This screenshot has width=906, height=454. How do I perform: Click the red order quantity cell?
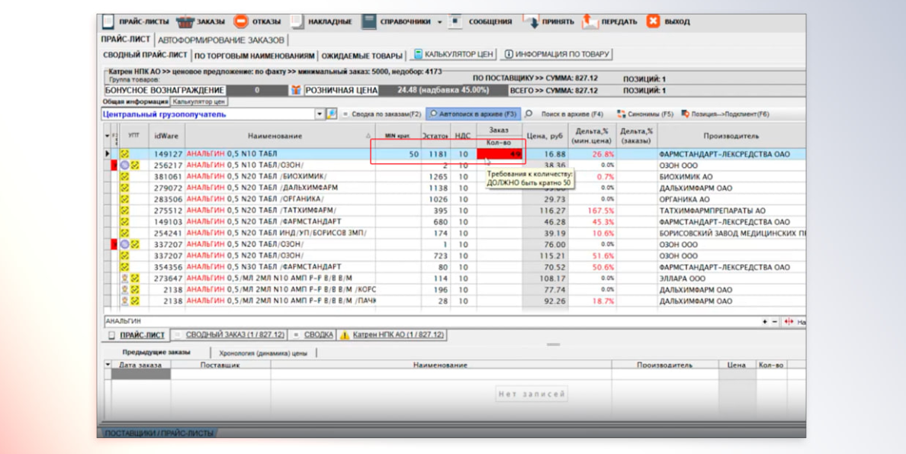(x=500, y=154)
